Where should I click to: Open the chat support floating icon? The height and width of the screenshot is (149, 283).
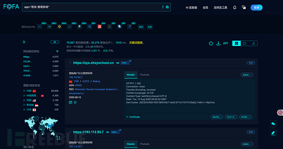pyautogui.click(x=273, y=124)
